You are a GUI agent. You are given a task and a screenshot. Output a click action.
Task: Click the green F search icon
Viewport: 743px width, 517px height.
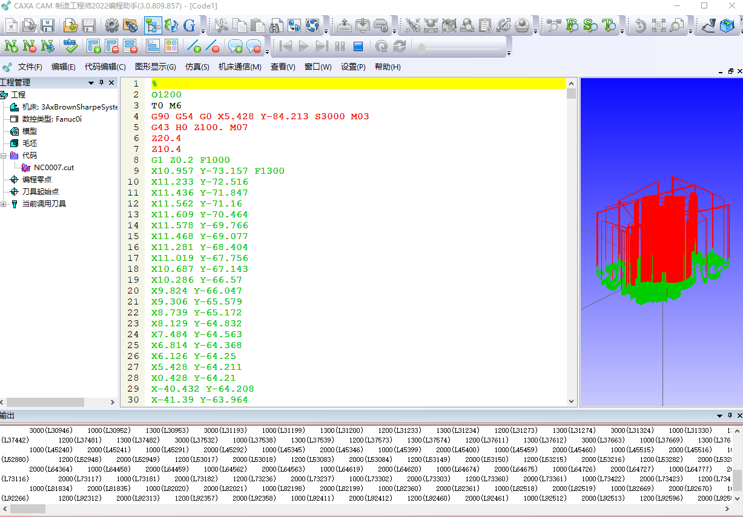pyautogui.click(x=572, y=25)
